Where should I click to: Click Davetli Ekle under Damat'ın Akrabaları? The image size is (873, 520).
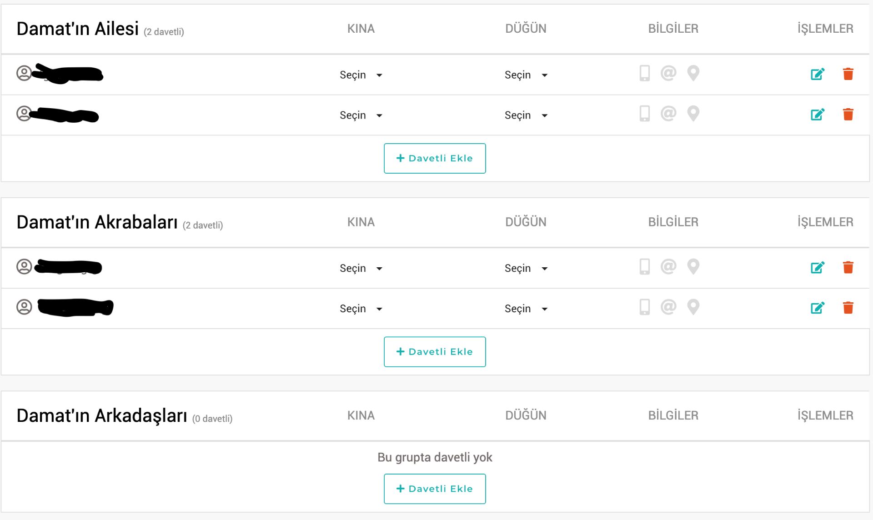[435, 352]
